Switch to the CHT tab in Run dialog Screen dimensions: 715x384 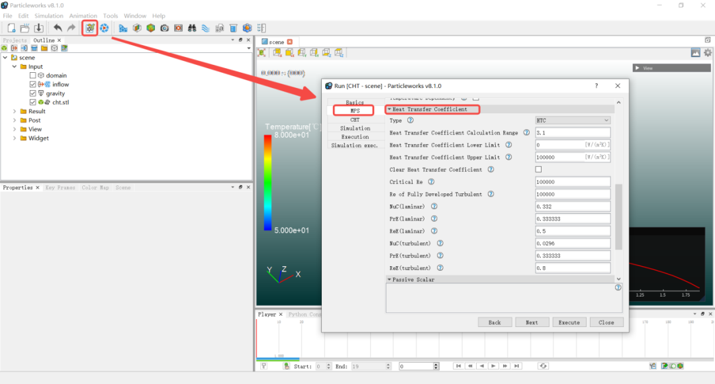click(x=355, y=120)
